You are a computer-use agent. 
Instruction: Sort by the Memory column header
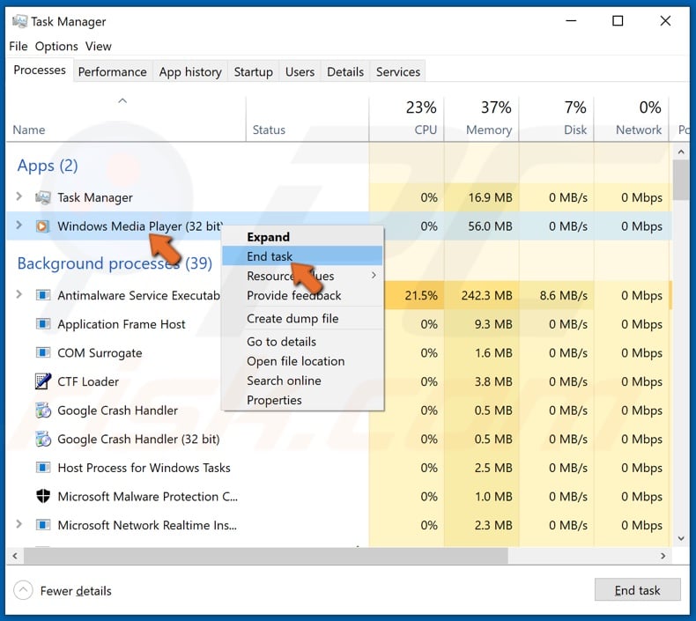click(x=482, y=119)
